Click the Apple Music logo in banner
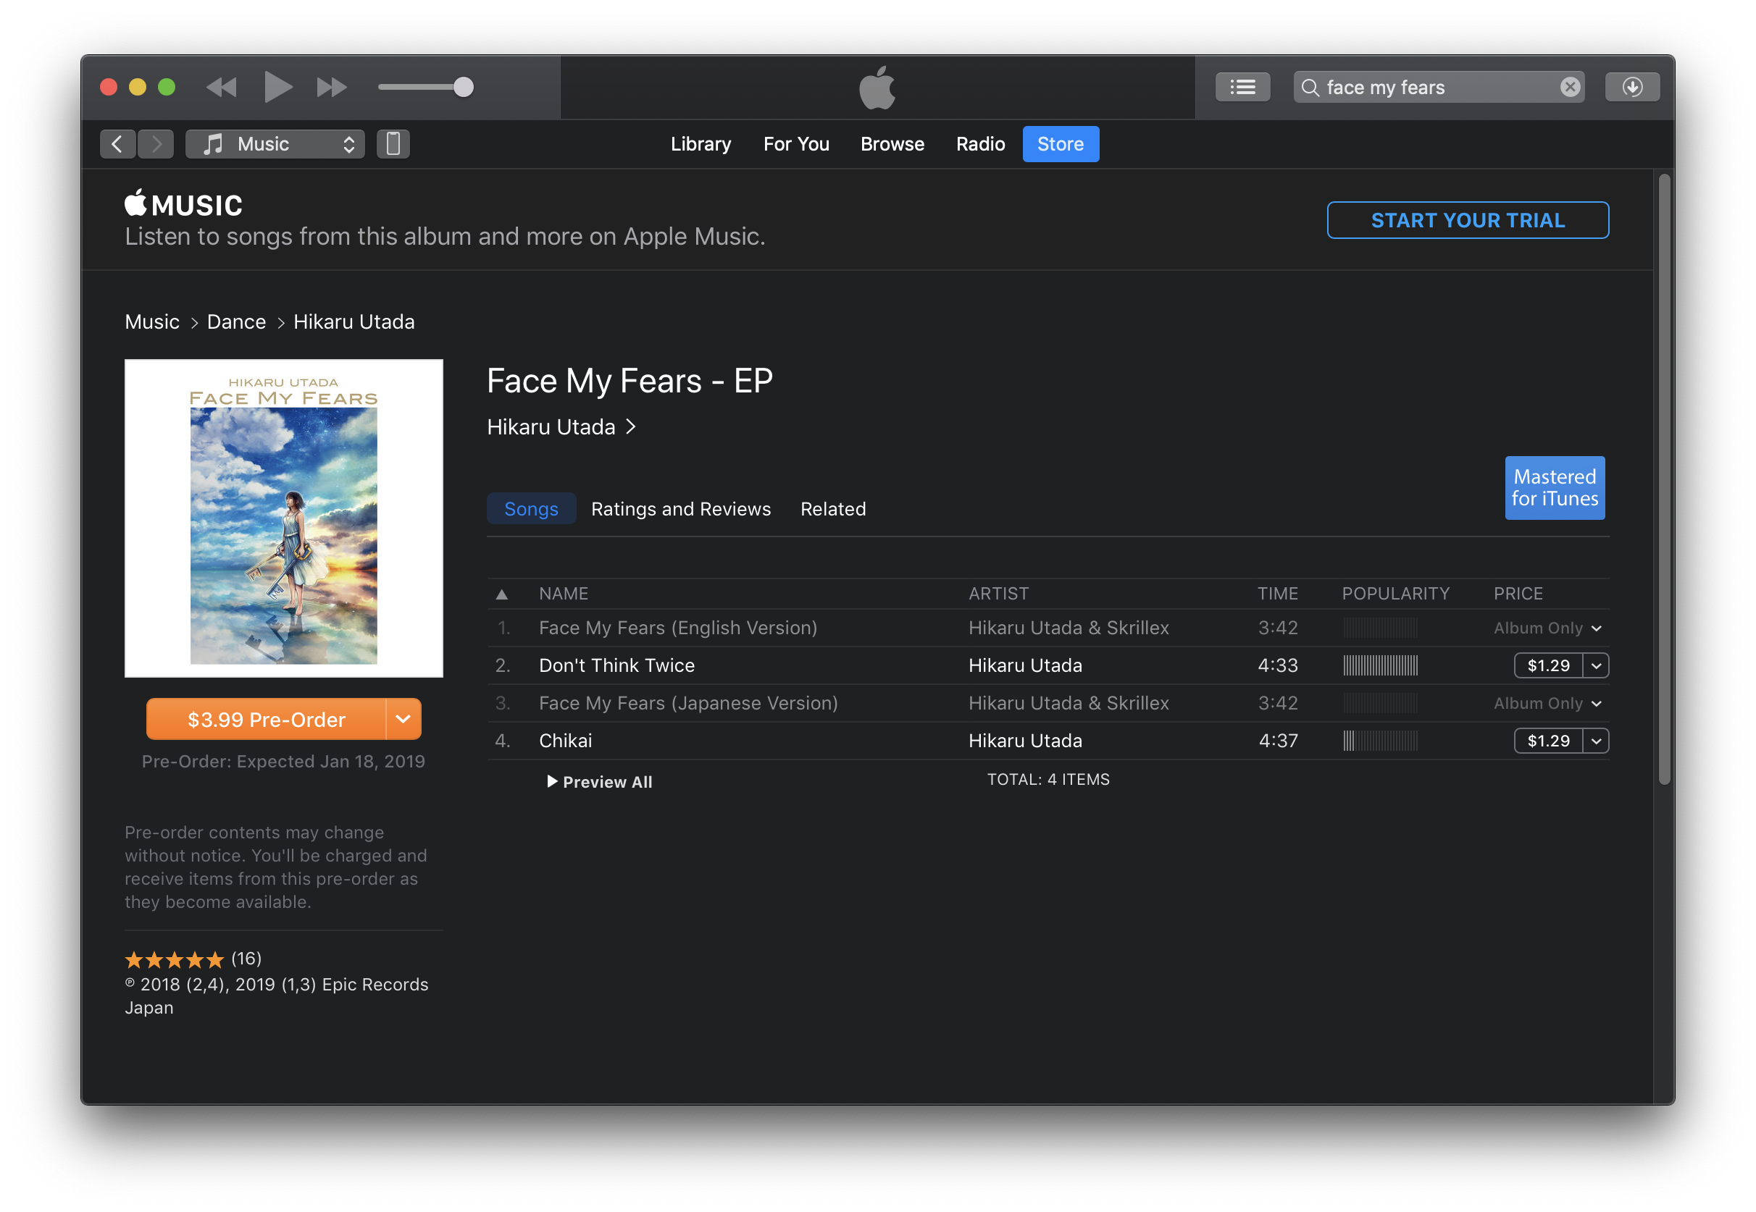Screen dimensions: 1756x1212 pyautogui.click(x=183, y=203)
